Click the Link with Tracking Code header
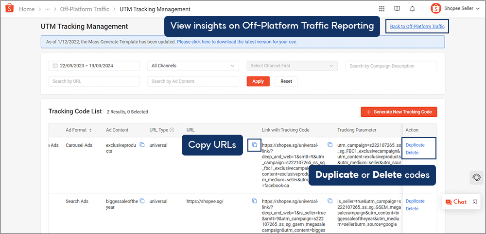Viewport: 486px width, 234px height. click(285, 130)
